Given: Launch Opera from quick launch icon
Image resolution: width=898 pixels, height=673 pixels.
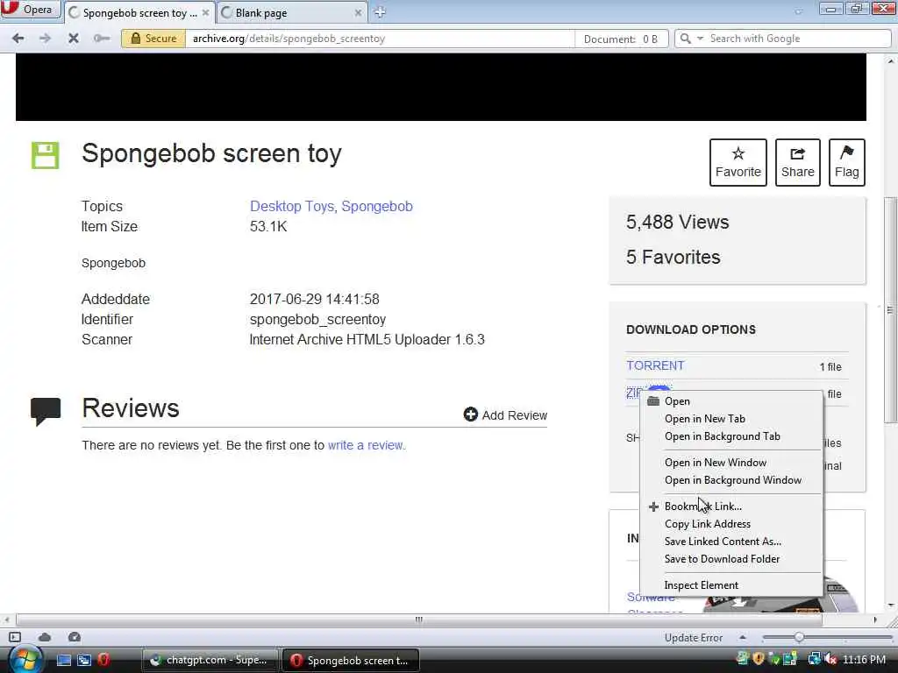Looking at the screenshot, I should point(103,660).
